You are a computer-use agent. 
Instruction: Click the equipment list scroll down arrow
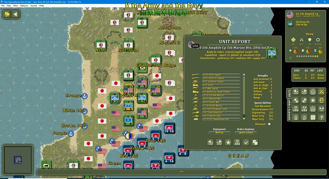pos(244,119)
